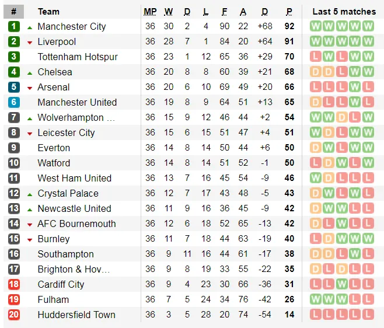Viewport: 384px width, 328px height.
Task: Click Arsenal's rank 5 position badge
Action: coord(14,87)
